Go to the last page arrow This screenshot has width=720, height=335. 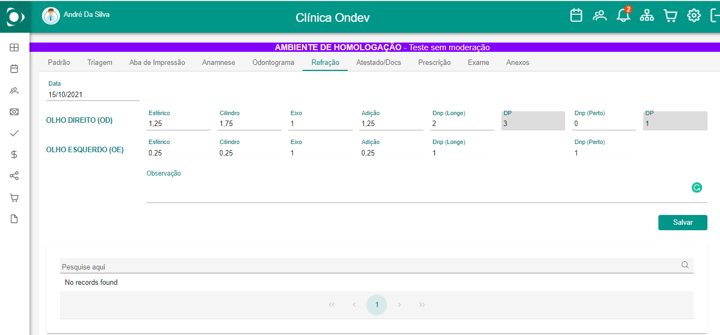422,305
